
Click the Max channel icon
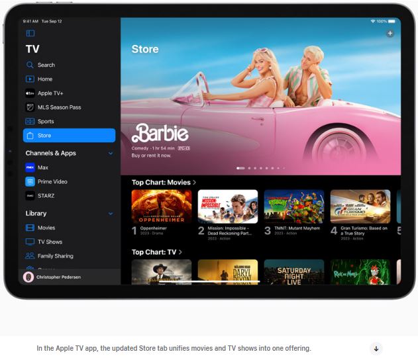pos(30,167)
